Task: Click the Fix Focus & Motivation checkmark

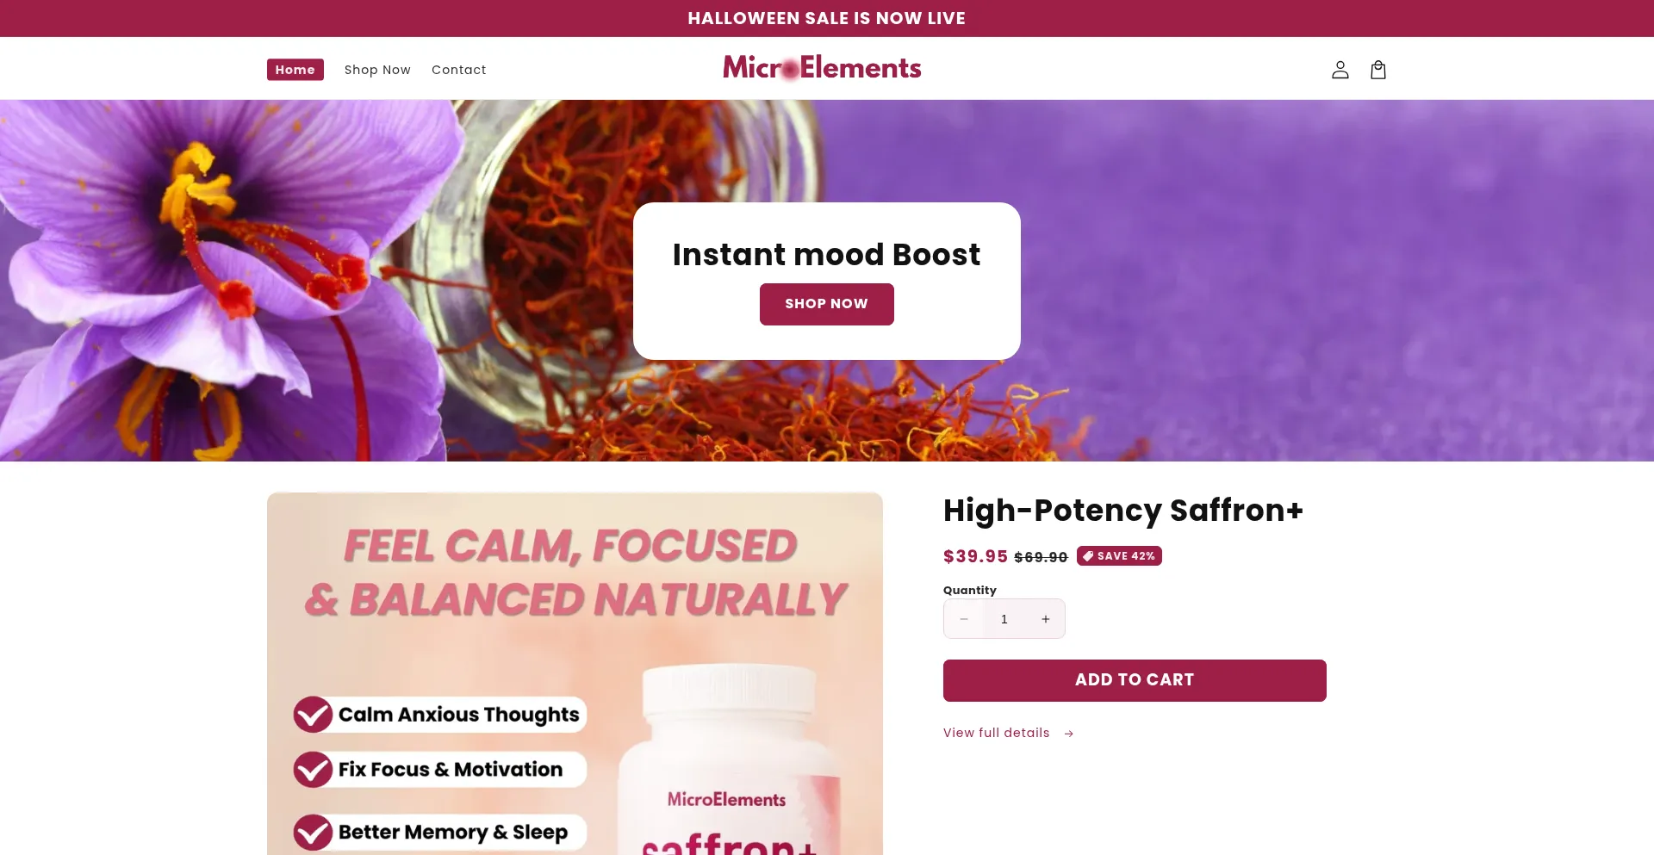Action: (313, 770)
